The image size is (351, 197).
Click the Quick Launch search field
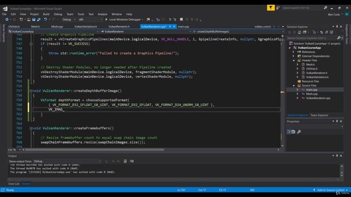tap(302, 8)
